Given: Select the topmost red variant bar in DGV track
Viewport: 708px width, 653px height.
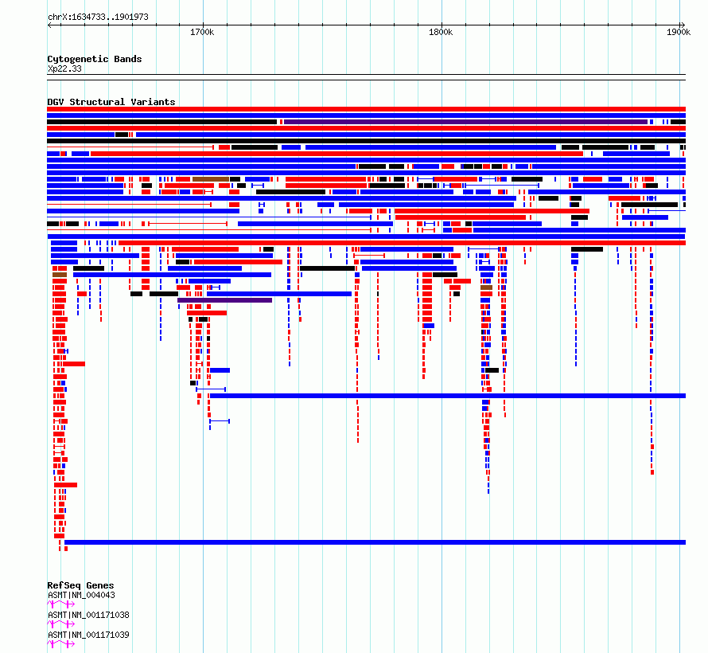Looking at the screenshot, I should [366, 109].
